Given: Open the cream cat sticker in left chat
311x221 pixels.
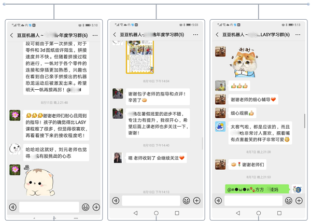Looking at the screenshot, I should click(39, 181).
